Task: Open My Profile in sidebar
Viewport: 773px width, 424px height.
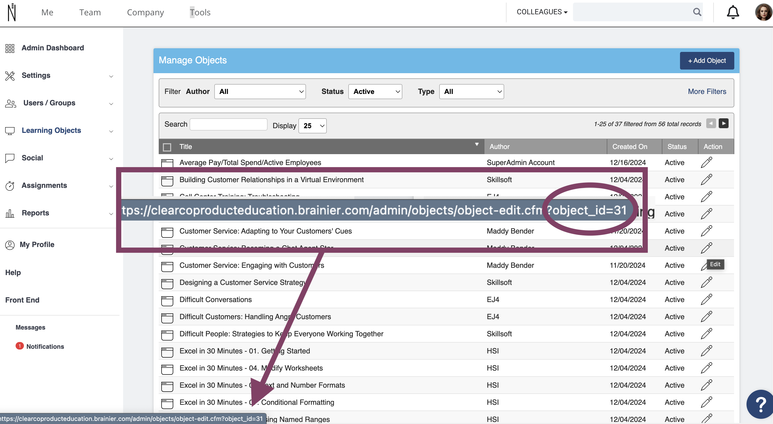Action: pos(37,244)
